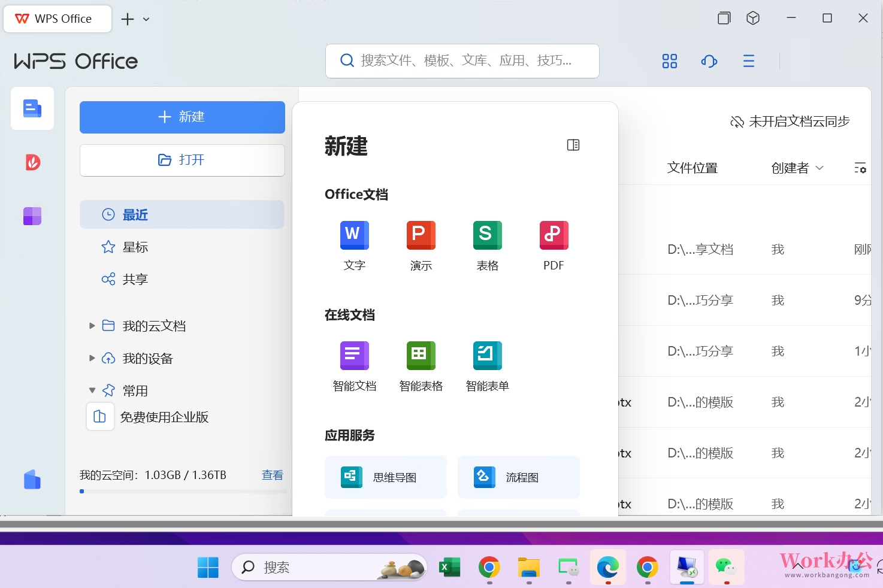Image resolution: width=883 pixels, height=588 pixels.
Task: Click the taskbar 搜索 search box
Action: (329, 567)
